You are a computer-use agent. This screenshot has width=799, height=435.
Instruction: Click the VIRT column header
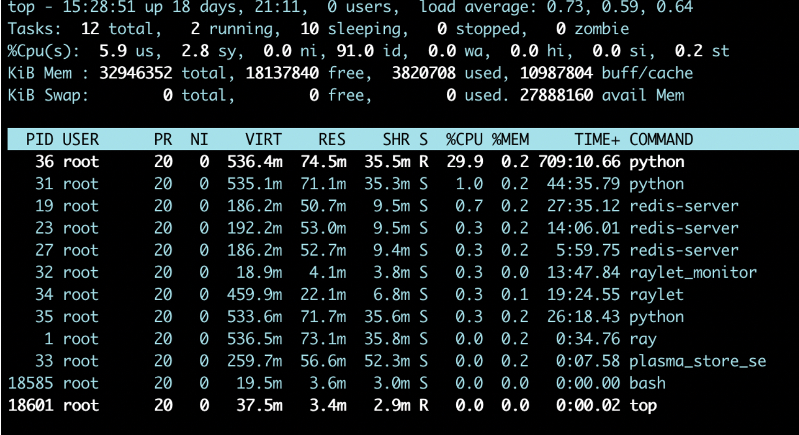click(x=264, y=139)
